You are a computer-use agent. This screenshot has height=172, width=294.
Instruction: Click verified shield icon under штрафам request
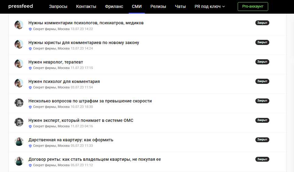point(30,107)
